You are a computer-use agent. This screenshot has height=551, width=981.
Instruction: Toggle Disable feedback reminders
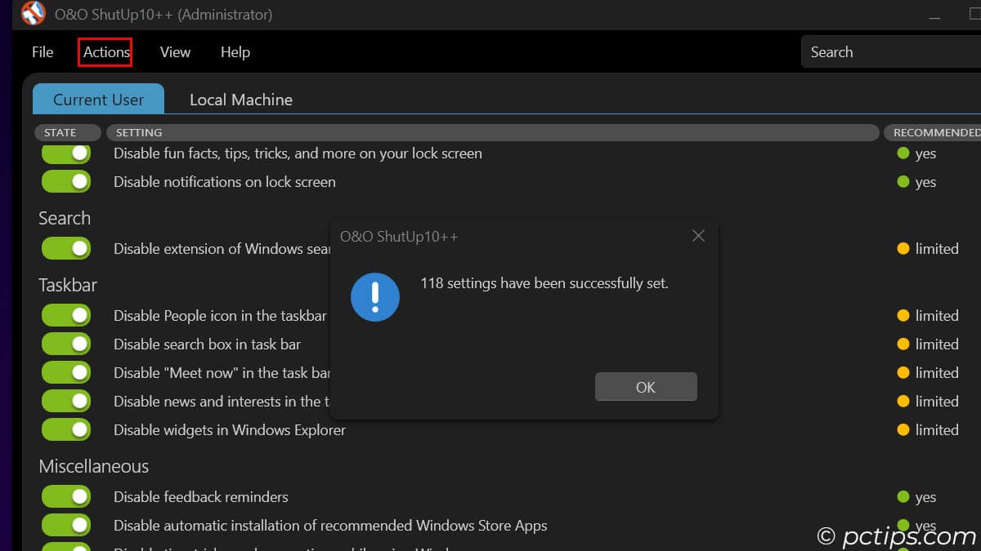[x=66, y=497]
